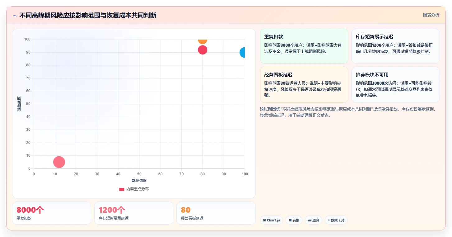Click the 经营看板延迟 label under 80
Image resolution: width=452 pixels, height=237 pixels.
tap(192, 218)
